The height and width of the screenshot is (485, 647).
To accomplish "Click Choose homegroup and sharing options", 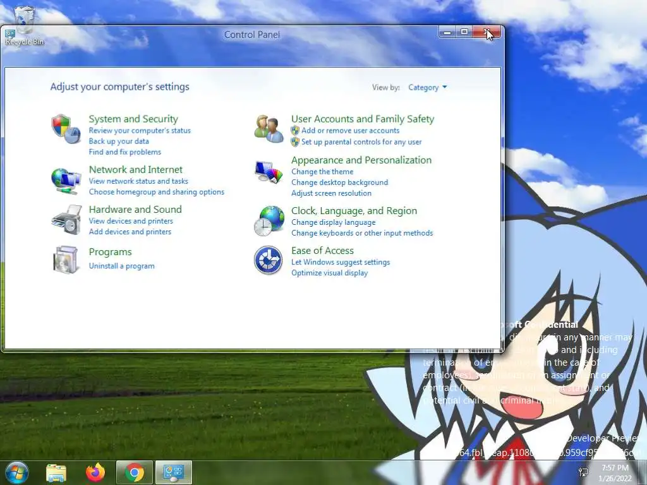I will [x=157, y=192].
